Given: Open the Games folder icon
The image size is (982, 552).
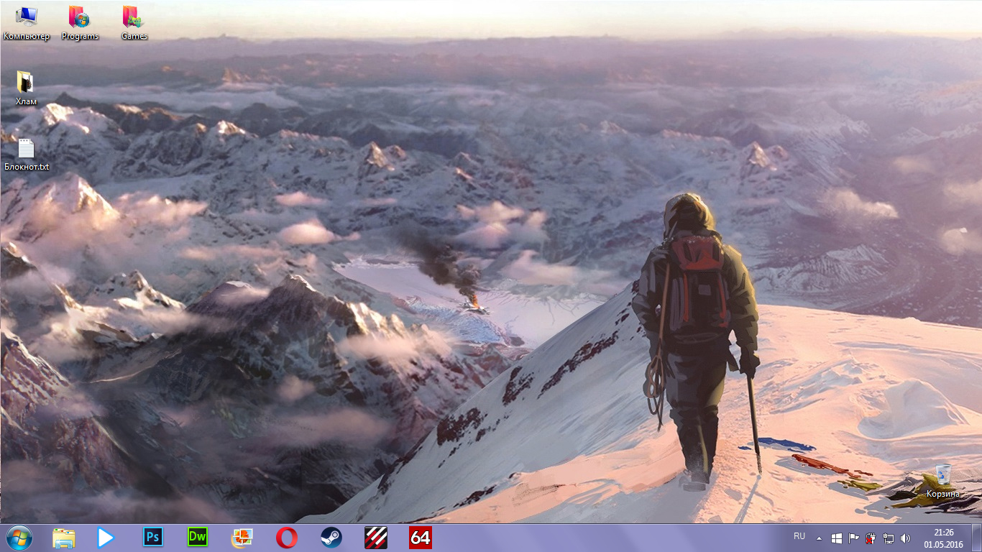Looking at the screenshot, I should [x=134, y=23].
